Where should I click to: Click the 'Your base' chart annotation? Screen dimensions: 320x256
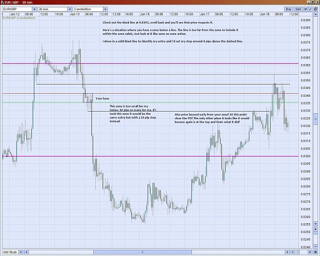point(102,98)
